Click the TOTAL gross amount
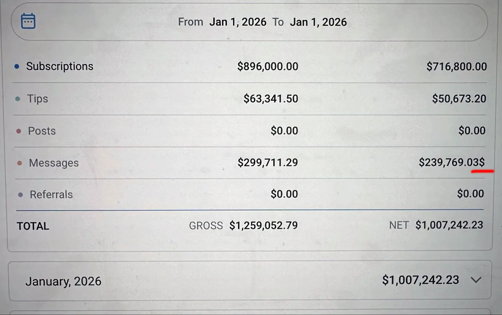The image size is (502, 315). [x=263, y=225]
